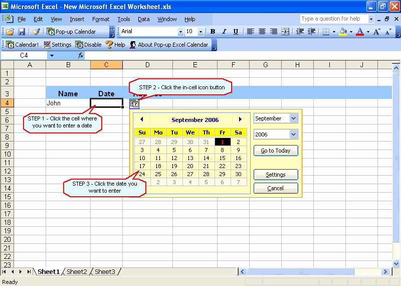Open the help box dropdown arrow
The height and width of the screenshot is (286, 401).
tap(371, 19)
